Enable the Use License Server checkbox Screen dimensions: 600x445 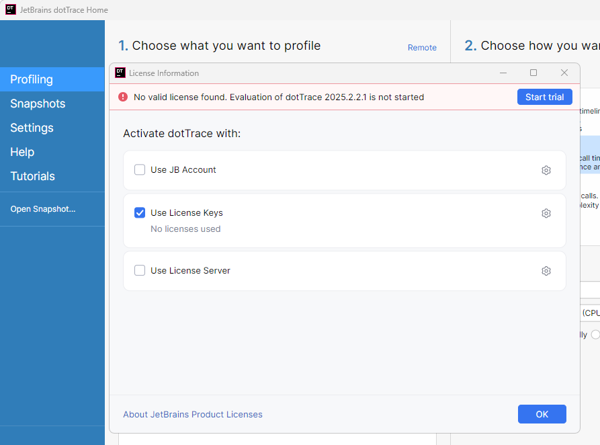[x=140, y=271]
